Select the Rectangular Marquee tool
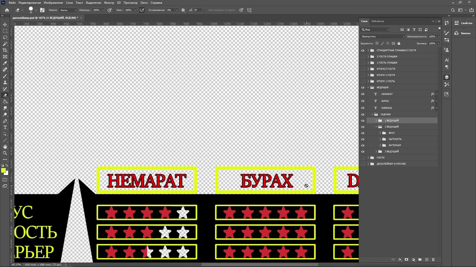 click(x=5, y=31)
